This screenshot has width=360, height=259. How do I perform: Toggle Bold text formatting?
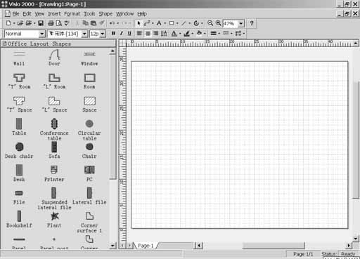pyautogui.click(x=113, y=34)
